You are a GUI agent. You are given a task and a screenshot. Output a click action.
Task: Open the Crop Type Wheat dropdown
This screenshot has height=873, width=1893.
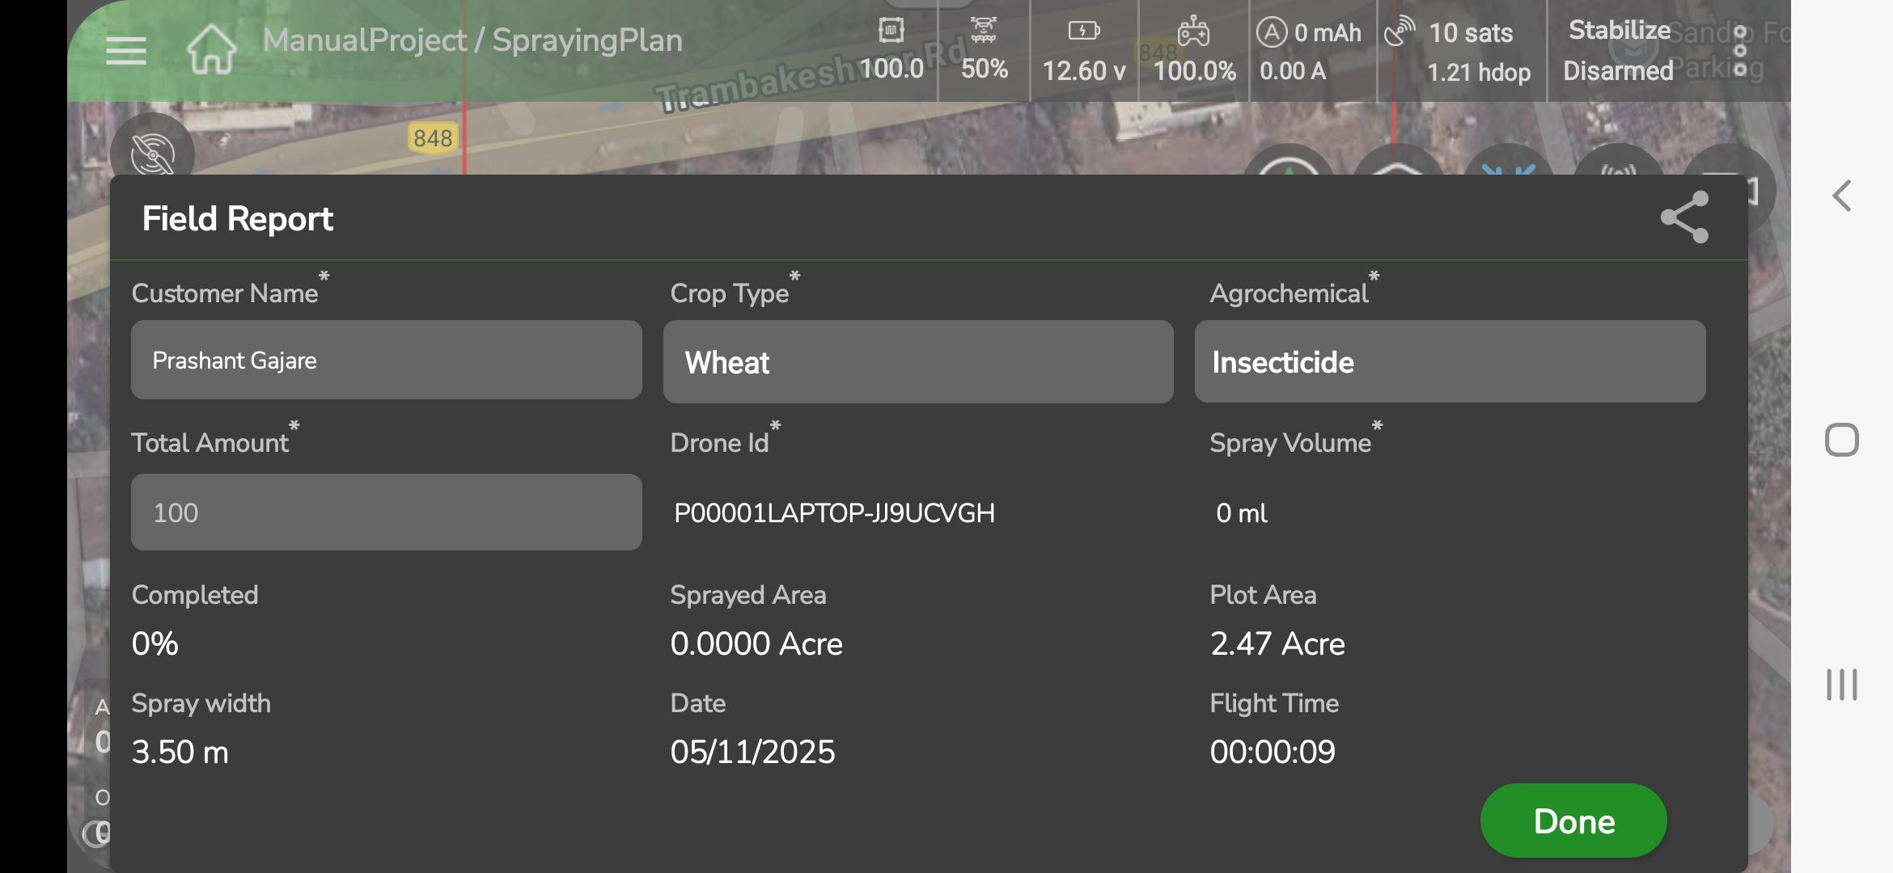click(x=918, y=361)
